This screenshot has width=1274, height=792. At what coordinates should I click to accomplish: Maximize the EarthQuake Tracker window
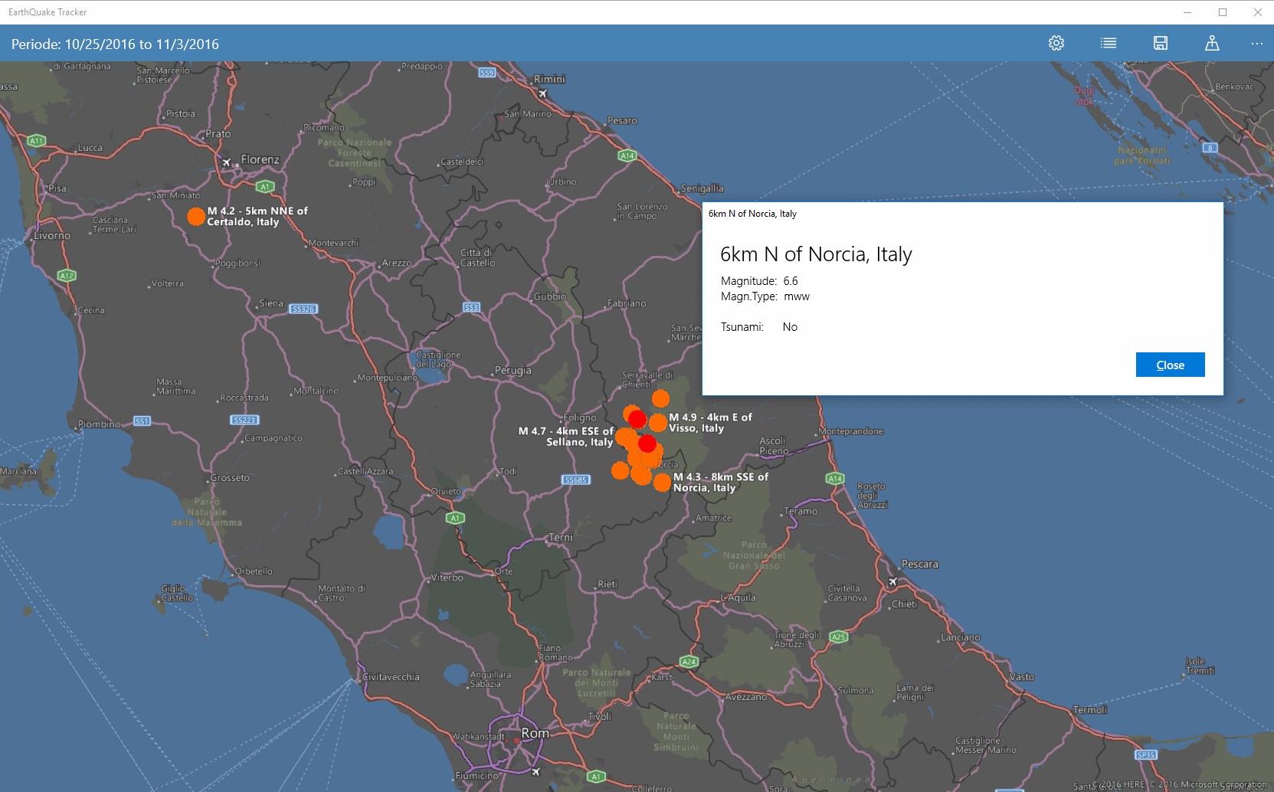coord(1223,12)
